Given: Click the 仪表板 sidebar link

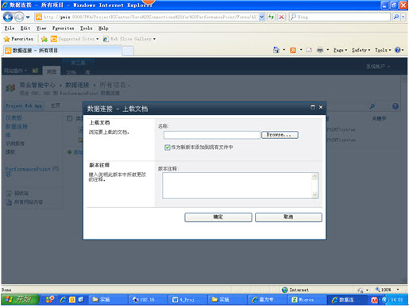Looking at the screenshot, I should coord(14,118).
